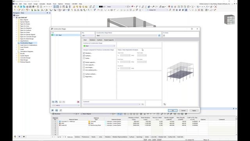Screen dimensions: 250x141
Task: Toggle the Solids checkbox
Action: [84, 58]
